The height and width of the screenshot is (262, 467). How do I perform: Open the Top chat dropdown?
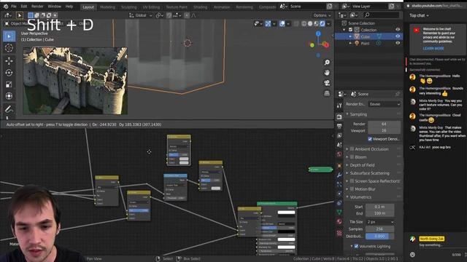point(419,15)
